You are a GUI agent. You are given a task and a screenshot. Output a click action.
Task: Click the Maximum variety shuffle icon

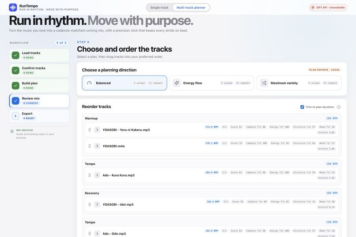point(264,83)
